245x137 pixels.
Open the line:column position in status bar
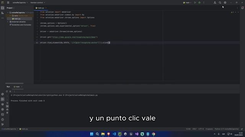(188, 129)
